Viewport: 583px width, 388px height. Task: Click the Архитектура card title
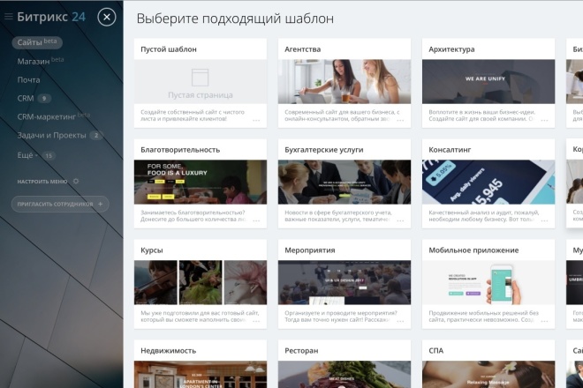[x=451, y=49]
